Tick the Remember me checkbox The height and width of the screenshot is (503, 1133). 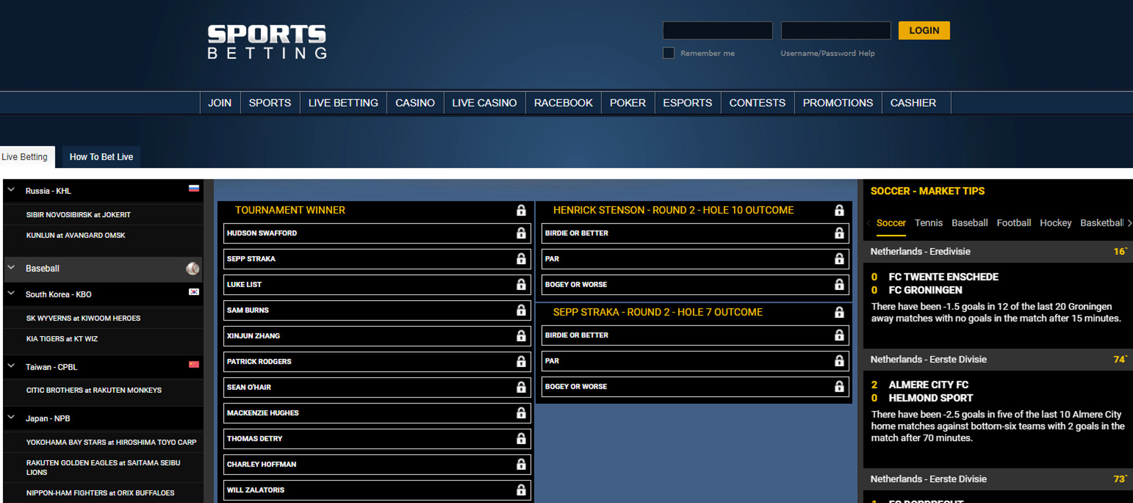tap(668, 53)
